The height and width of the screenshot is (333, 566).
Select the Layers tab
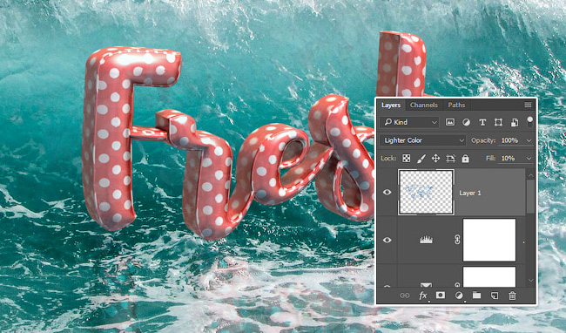391,105
